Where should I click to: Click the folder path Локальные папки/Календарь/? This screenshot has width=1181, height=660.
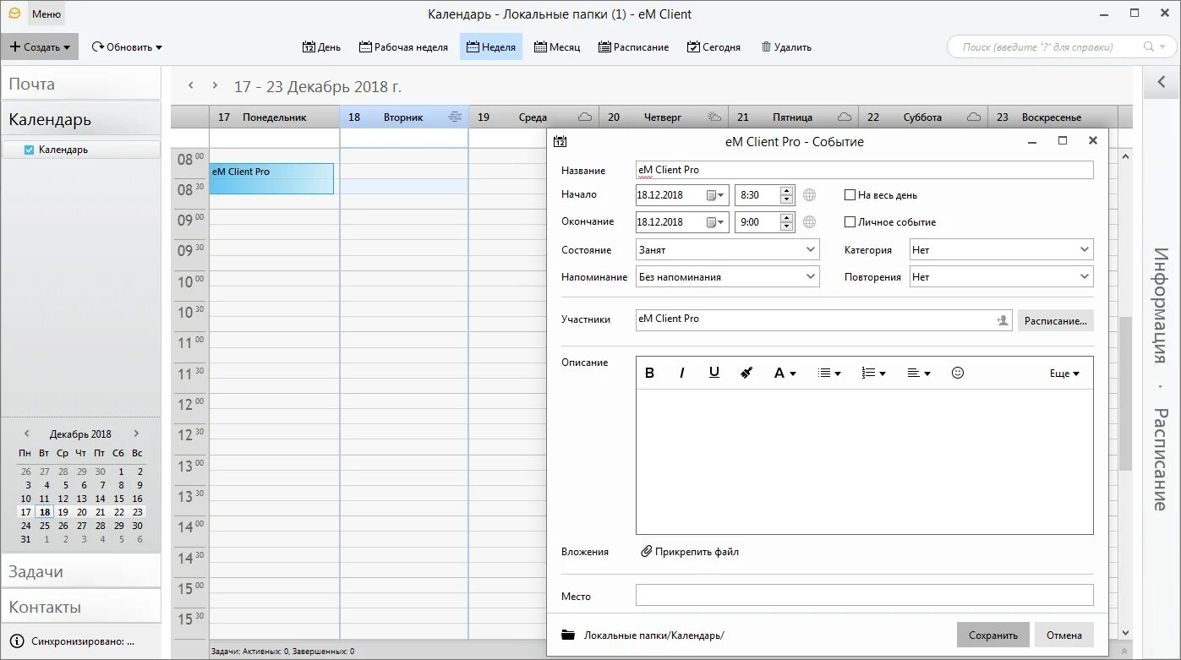tap(654, 635)
